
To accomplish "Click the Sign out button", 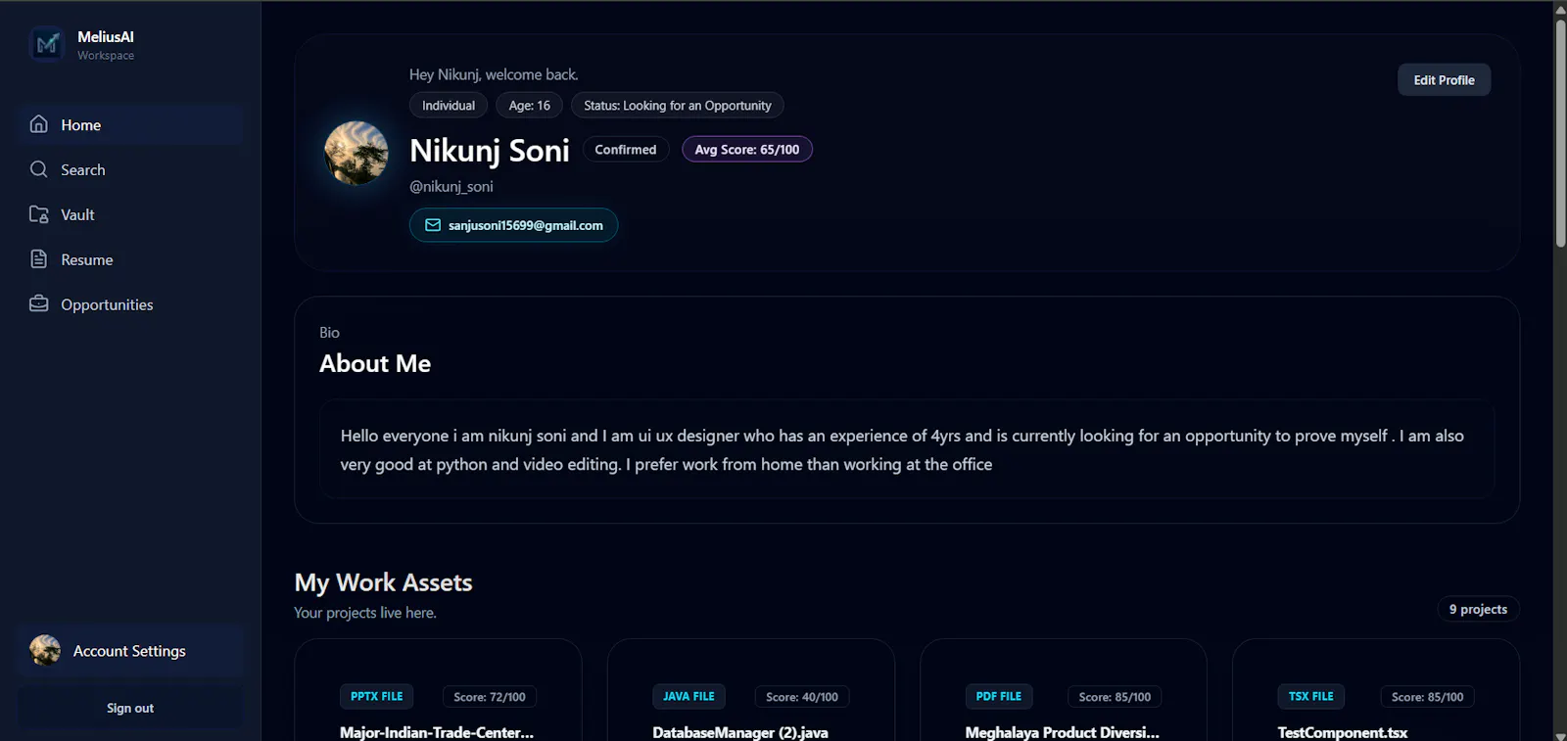I will coord(129,708).
